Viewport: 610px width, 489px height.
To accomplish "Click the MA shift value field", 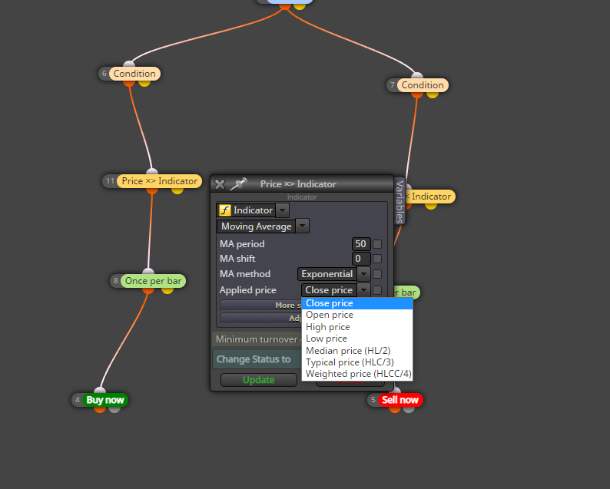I will click(360, 259).
